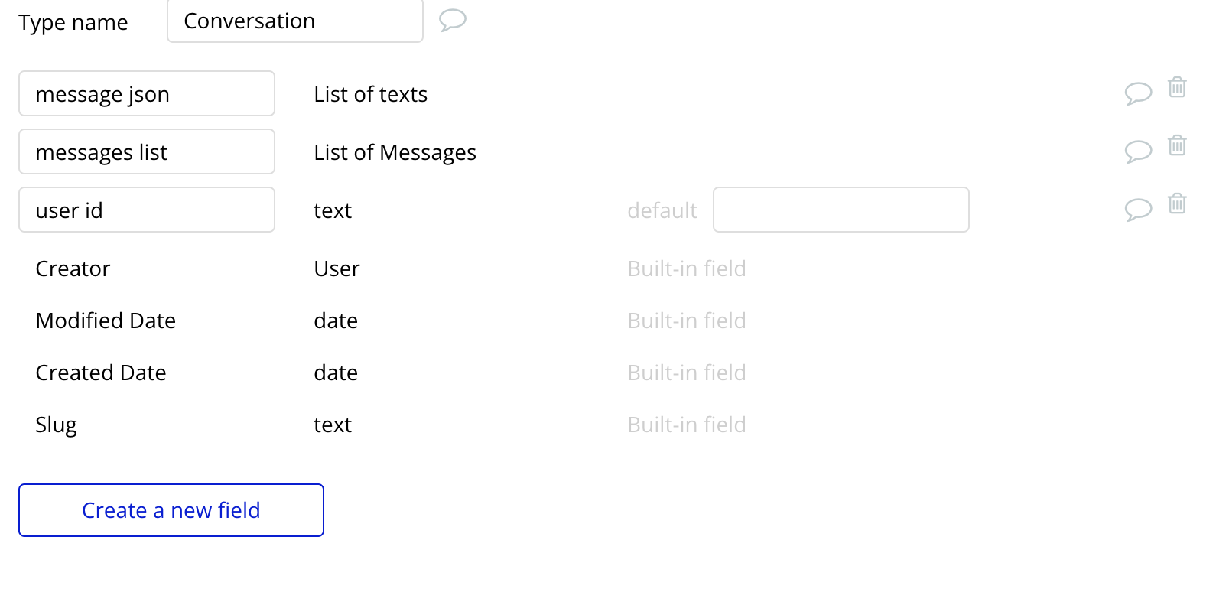Image resolution: width=1216 pixels, height=589 pixels.
Task: Edit the Type name Conversation input
Action: (x=294, y=21)
